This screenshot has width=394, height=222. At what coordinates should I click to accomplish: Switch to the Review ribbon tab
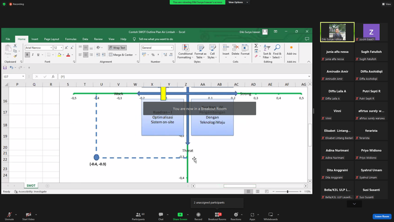pos(98,39)
